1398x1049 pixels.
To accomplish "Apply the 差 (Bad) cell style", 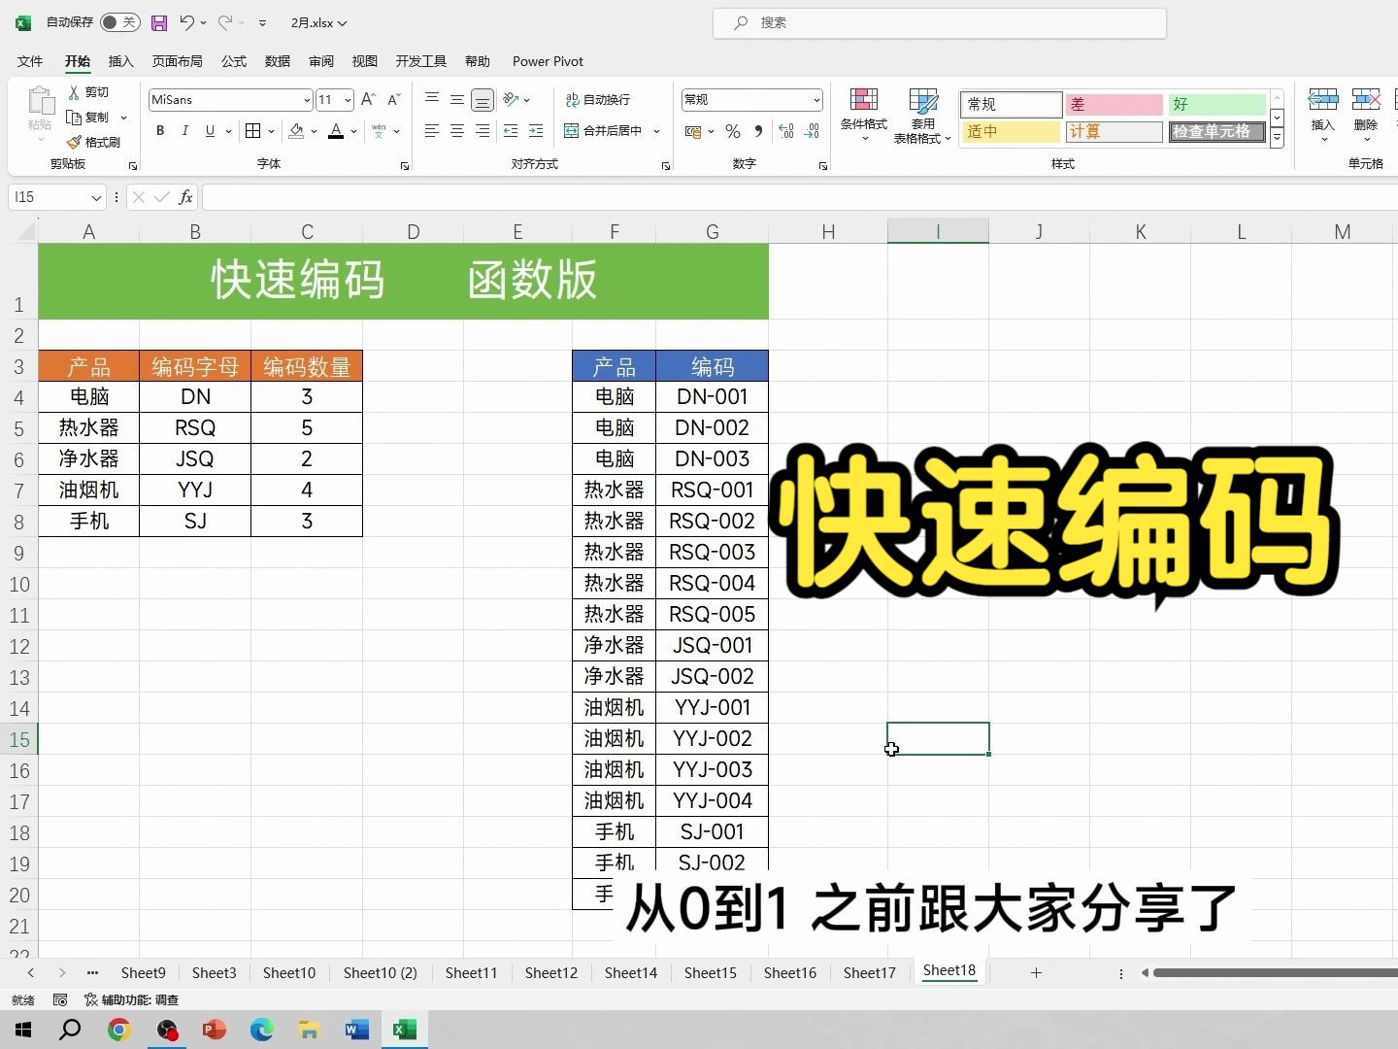I will [x=1114, y=104].
